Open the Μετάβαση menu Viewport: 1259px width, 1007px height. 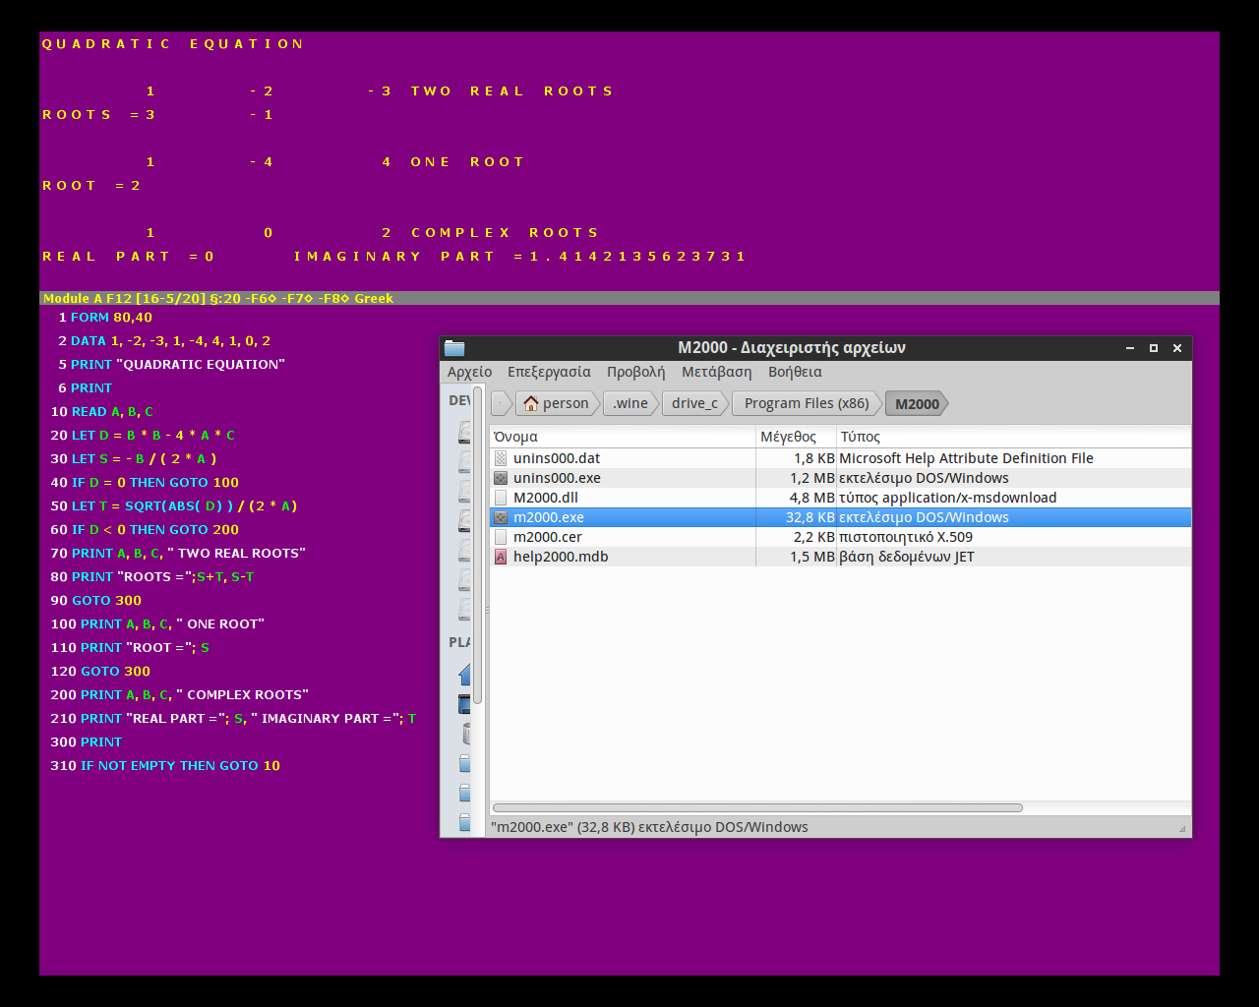[x=716, y=372]
